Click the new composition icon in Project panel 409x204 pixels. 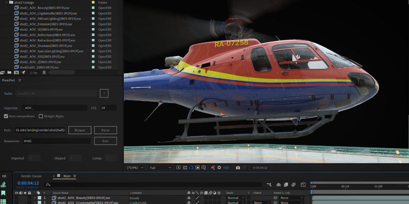[x=16, y=72]
